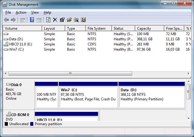
Task: Click the 261 MB capacity cell
Action: click(x=143, y=44)
